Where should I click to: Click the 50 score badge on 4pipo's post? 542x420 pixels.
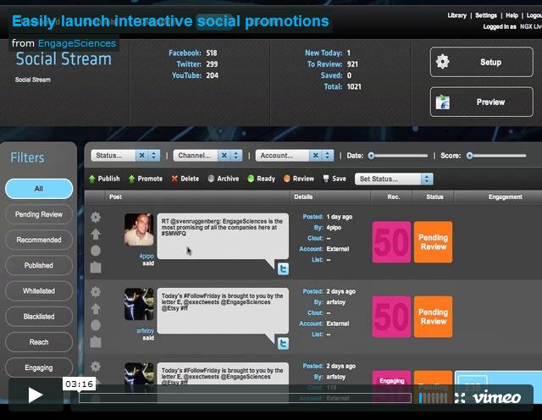[391, 242]
